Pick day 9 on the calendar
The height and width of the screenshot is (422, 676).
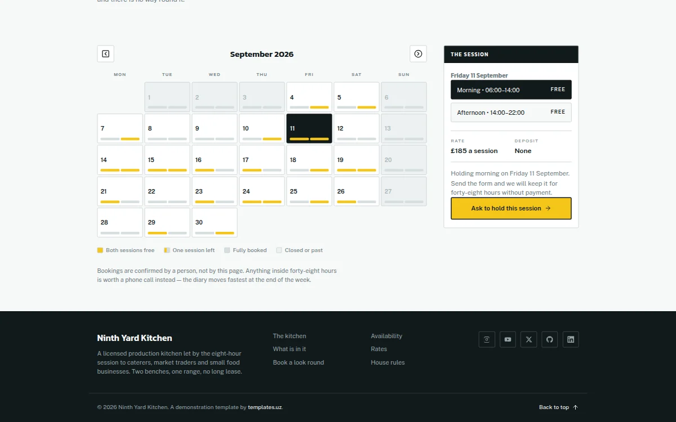pos(215,128)
